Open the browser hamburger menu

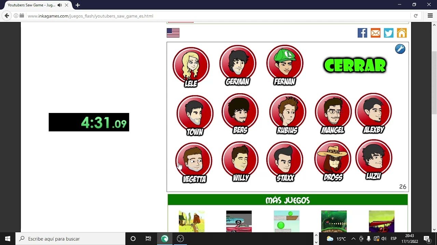click(430, 16)
